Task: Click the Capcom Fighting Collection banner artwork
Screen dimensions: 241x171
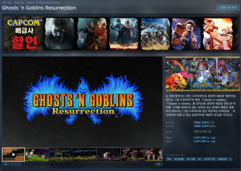Action: click(218, 34)
